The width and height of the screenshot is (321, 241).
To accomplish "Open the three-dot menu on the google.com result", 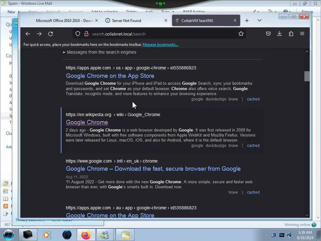I will (x=242, y=192).
